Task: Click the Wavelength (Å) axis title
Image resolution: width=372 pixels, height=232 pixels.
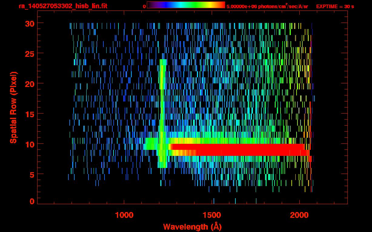Action: [x=192, y=227]
